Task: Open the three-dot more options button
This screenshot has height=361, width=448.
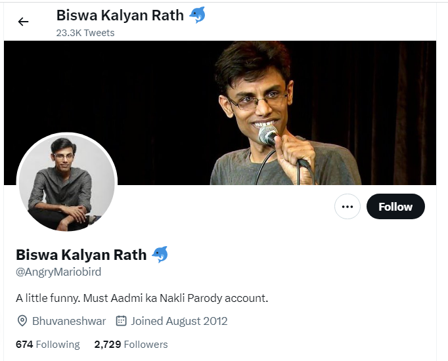Action: (347, 207)
